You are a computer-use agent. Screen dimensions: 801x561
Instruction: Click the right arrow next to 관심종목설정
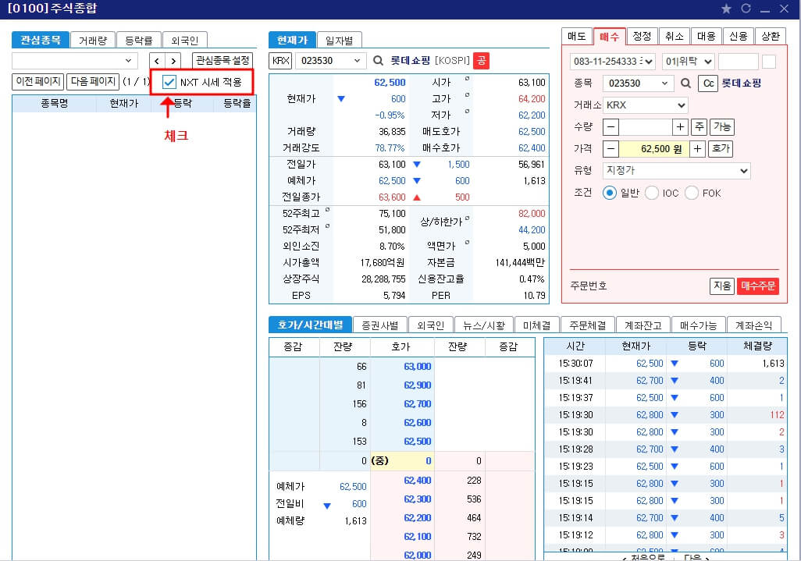pos(173,59)
